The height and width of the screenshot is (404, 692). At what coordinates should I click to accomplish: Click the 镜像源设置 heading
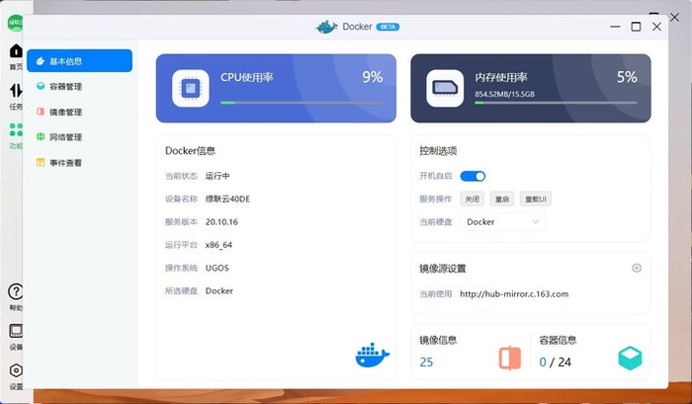click(x=443, y=269)
